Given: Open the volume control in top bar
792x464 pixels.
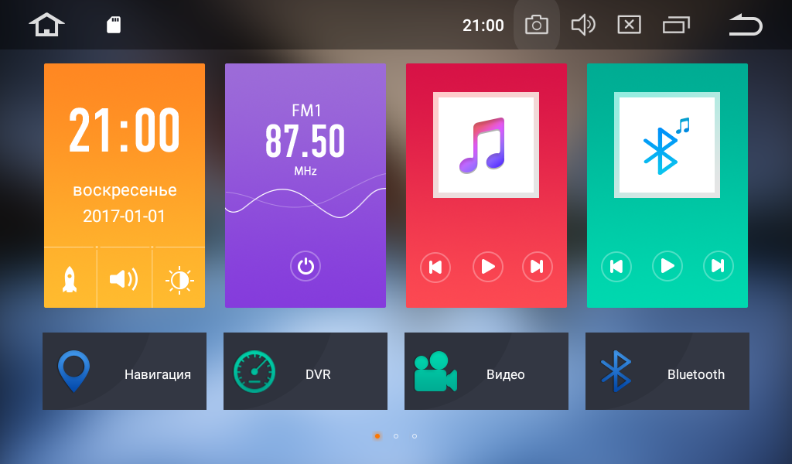Looking at the screenshot, I should (583, 25).
